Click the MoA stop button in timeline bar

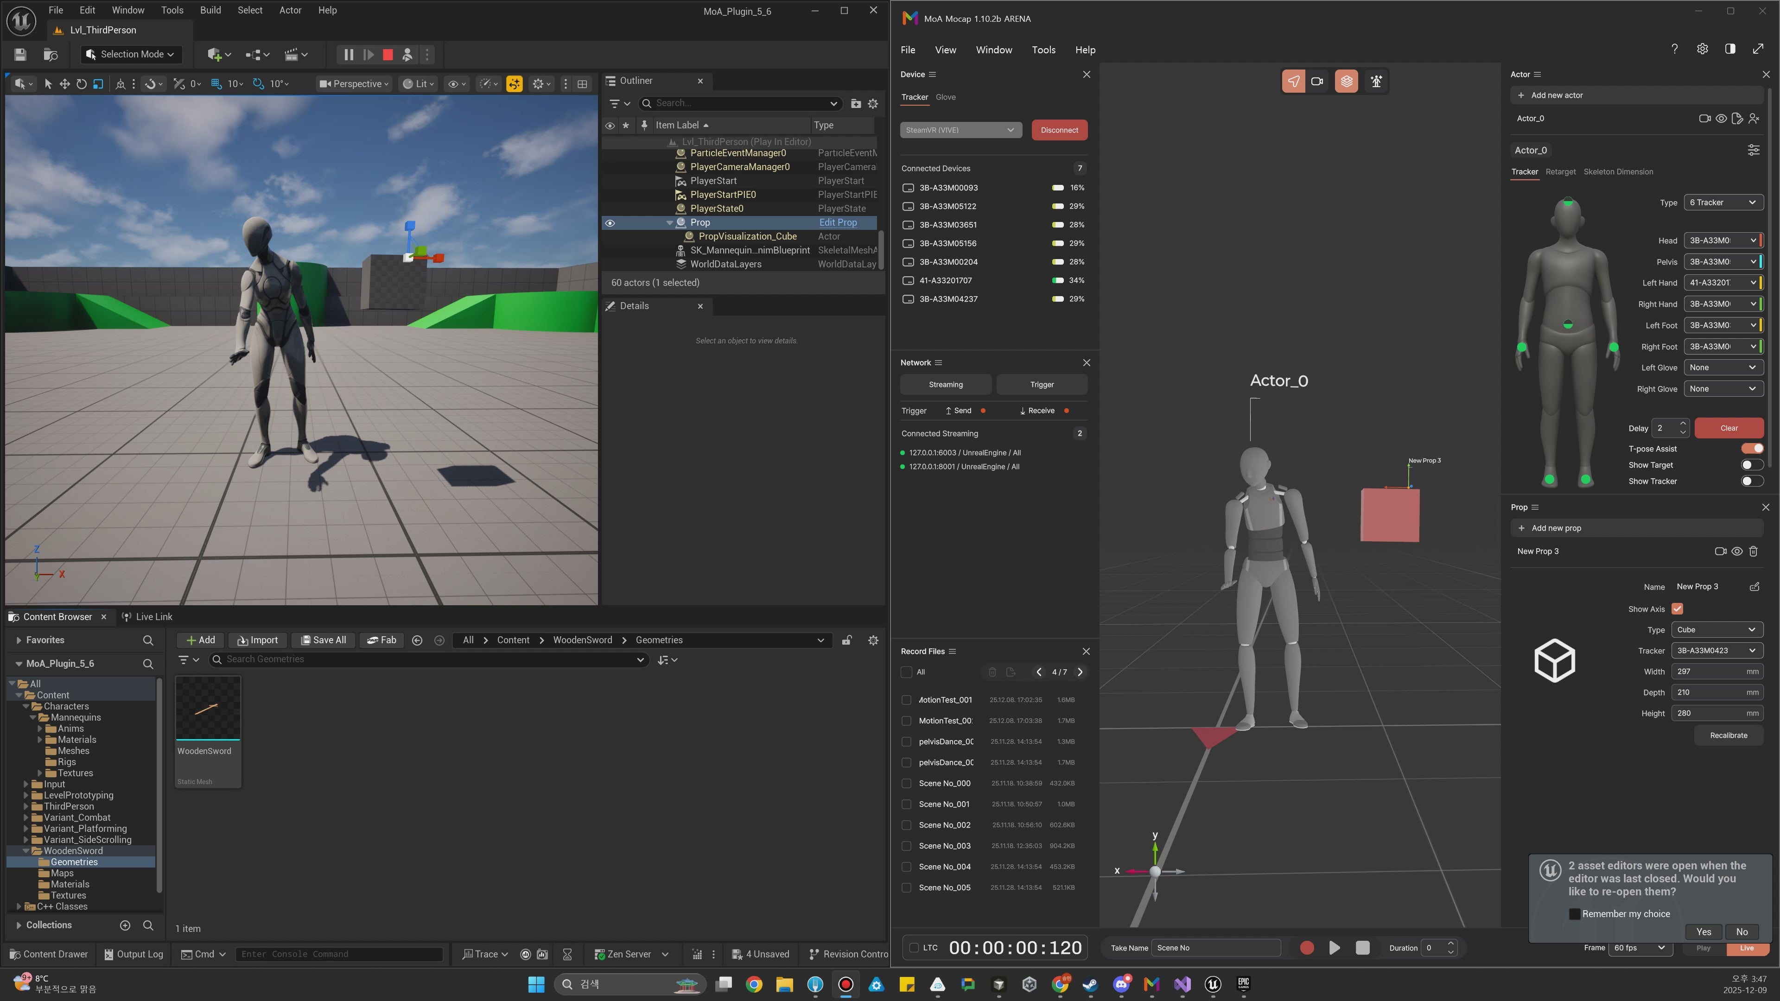coord(1362,948)
